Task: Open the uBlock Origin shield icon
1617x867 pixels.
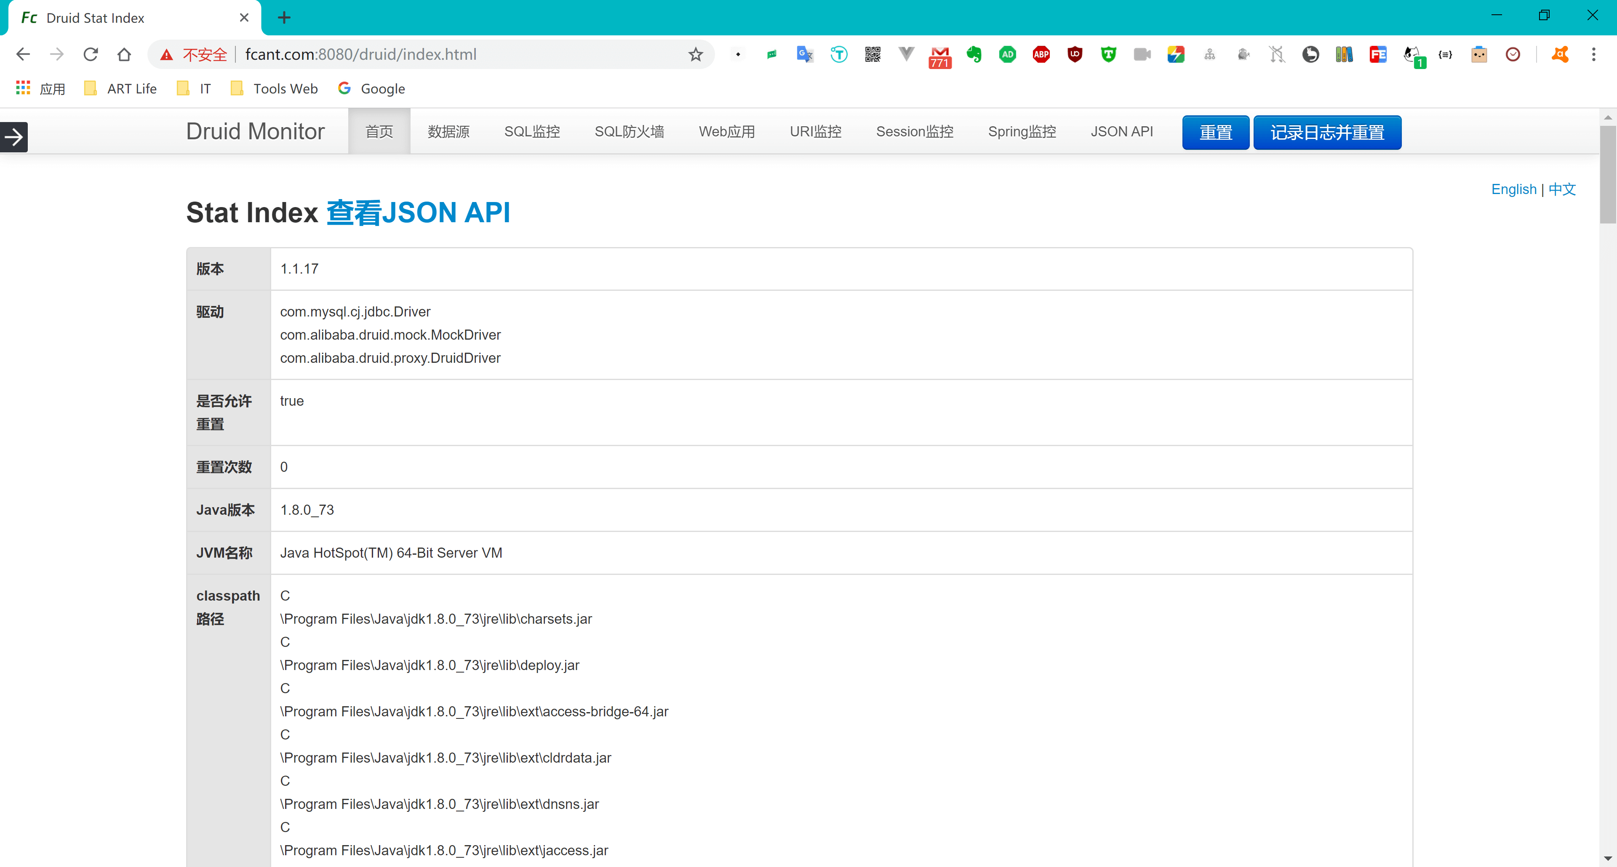Action: point(1075,55)
